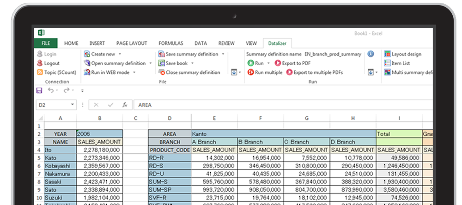462x205 pixels.
Task: Select the Datalizer ribbon tab
Action: 277,43
